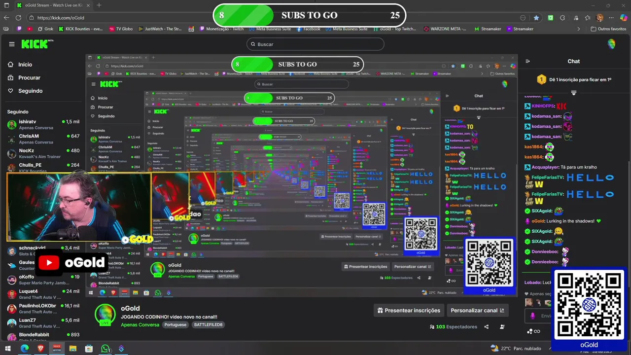Viewport: 631px width, 355px height.
Task: Collapse the chat panel arrow icon
Action: pos(527,61)
